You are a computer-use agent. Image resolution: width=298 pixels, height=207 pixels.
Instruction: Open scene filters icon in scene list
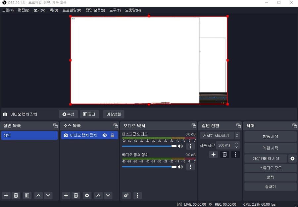point(27,195)
